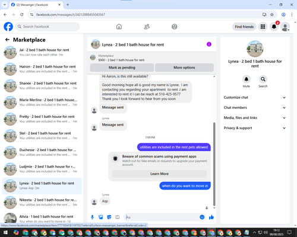Open the profile groups icon in top navigation

[175, 27]
